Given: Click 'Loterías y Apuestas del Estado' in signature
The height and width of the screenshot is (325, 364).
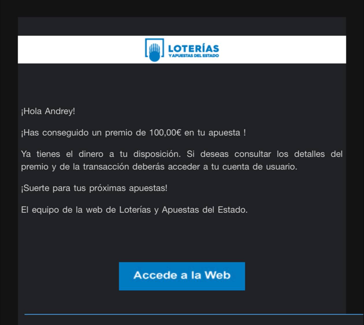Looking at the screenshot, I should (183, 210).
